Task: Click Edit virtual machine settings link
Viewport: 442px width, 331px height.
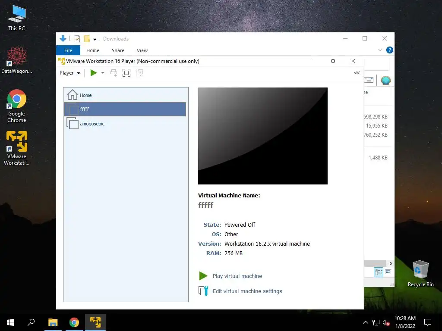Action: click(x=247, y=291)
